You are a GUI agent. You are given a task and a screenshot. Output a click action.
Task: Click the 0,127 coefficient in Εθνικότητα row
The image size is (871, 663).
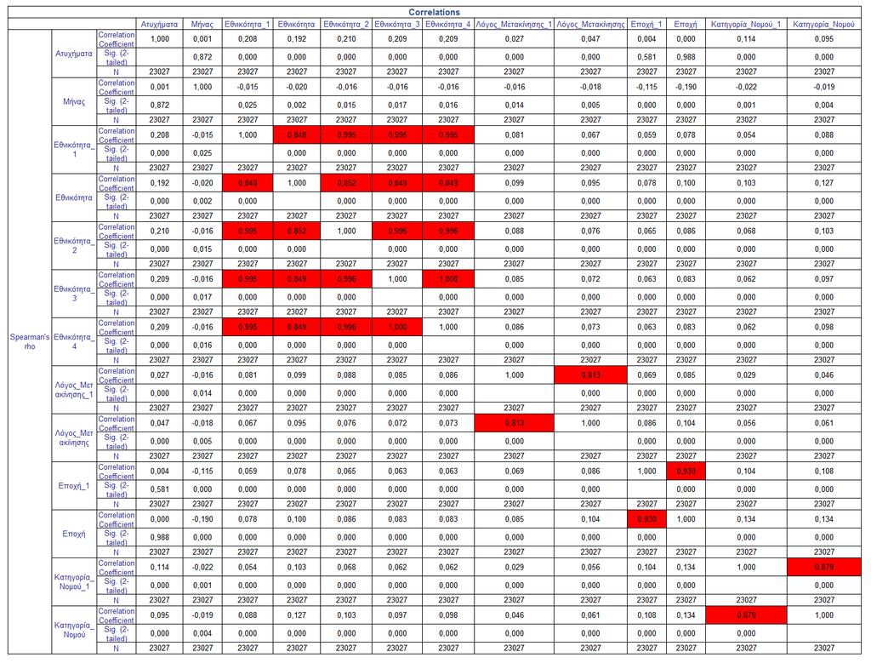[x=823, y=183]
